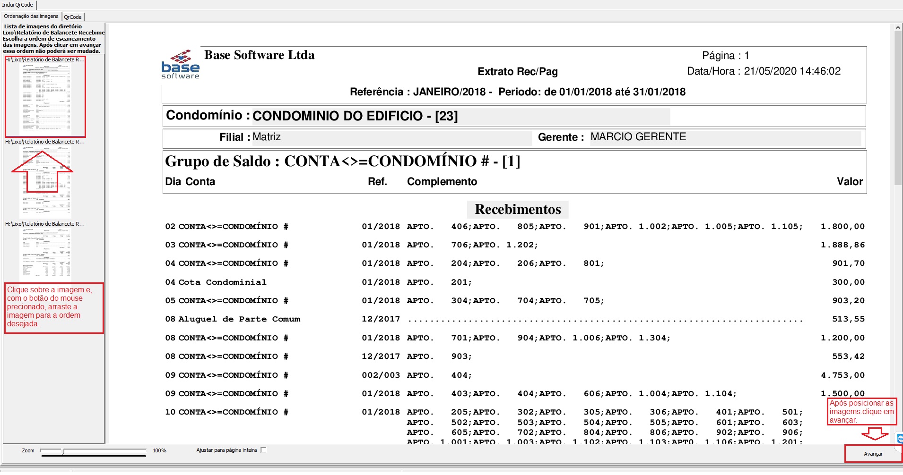Select the third Relatório de Balancete thumbnail
903x475 pixels.
45,250
